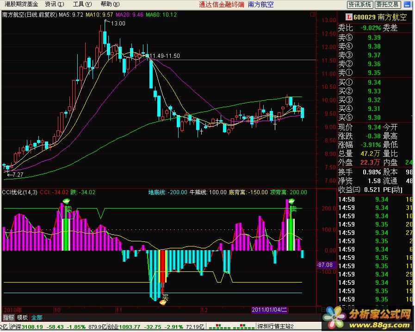Click the 换手 0.98% value

coord(372,172)
